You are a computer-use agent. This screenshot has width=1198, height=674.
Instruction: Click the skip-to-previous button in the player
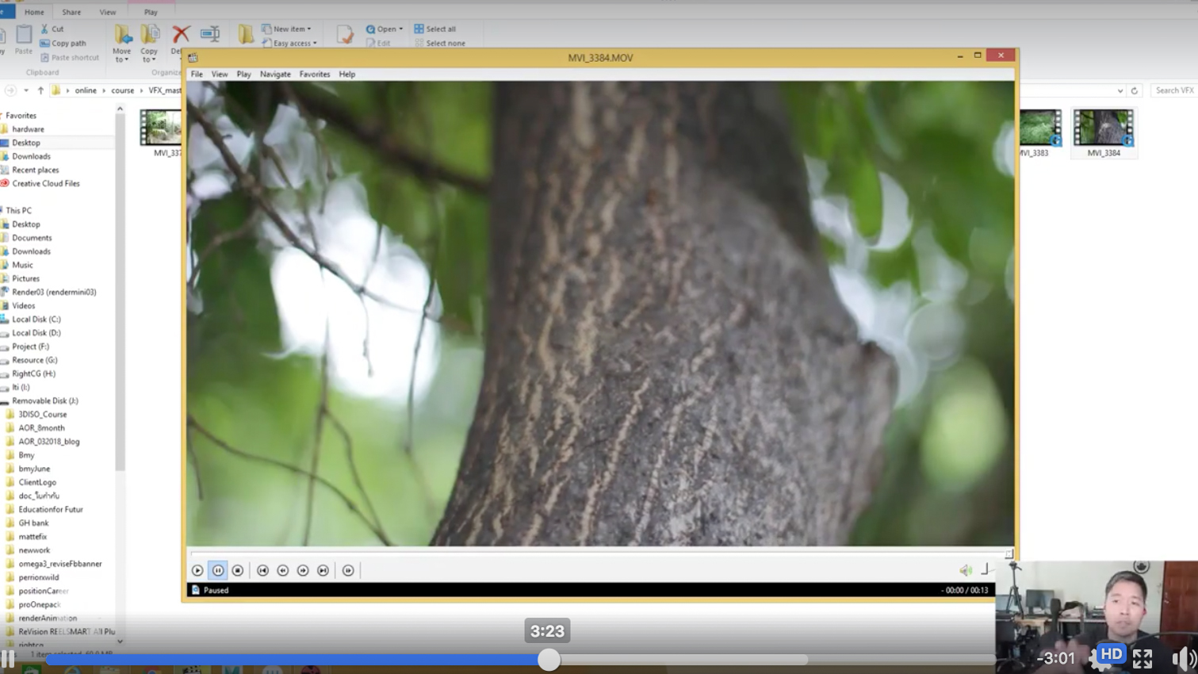coord(262,570)
